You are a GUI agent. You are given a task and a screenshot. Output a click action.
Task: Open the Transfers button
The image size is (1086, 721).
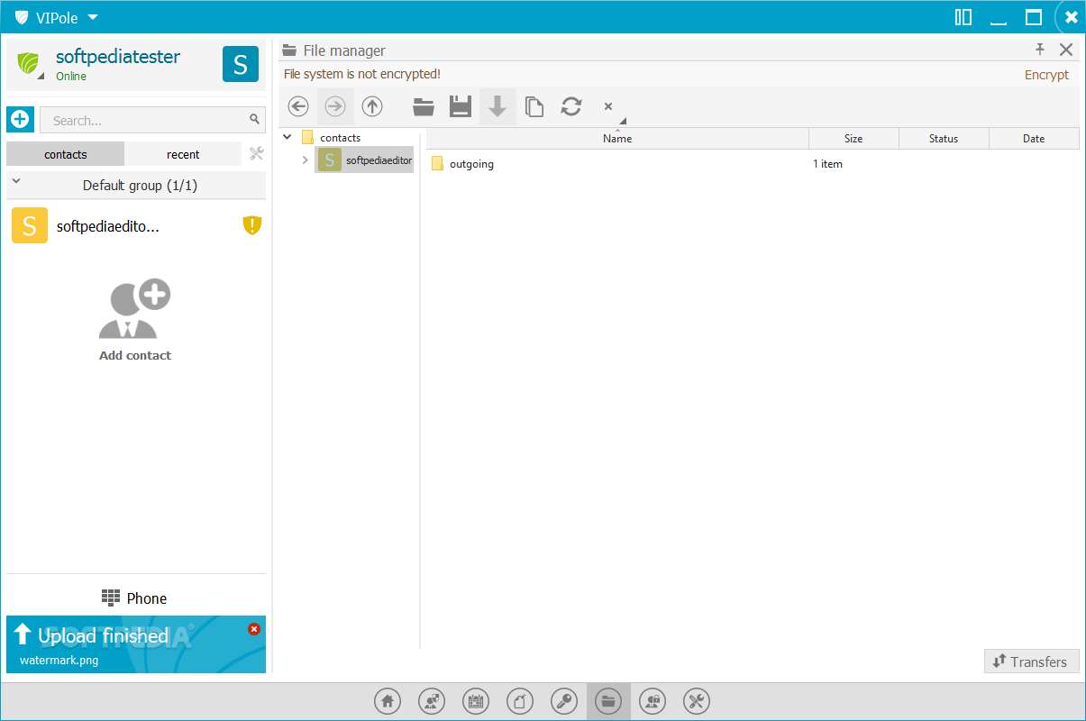click(1031, 662)
